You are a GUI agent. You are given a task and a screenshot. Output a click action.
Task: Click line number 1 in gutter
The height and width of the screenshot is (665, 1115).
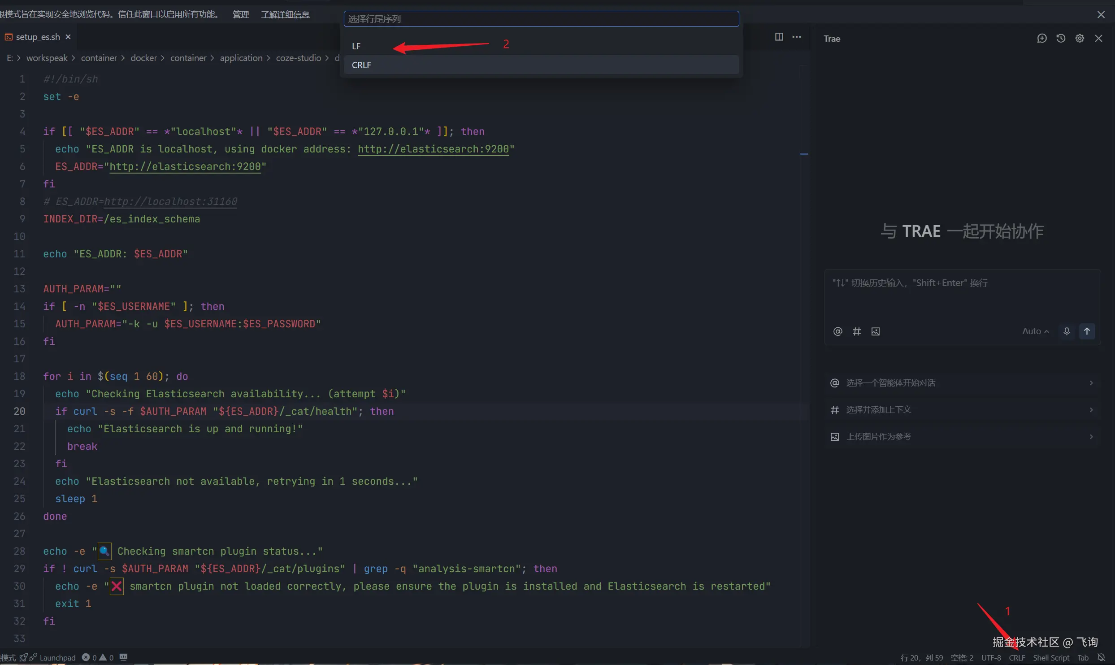coord(22,79)
